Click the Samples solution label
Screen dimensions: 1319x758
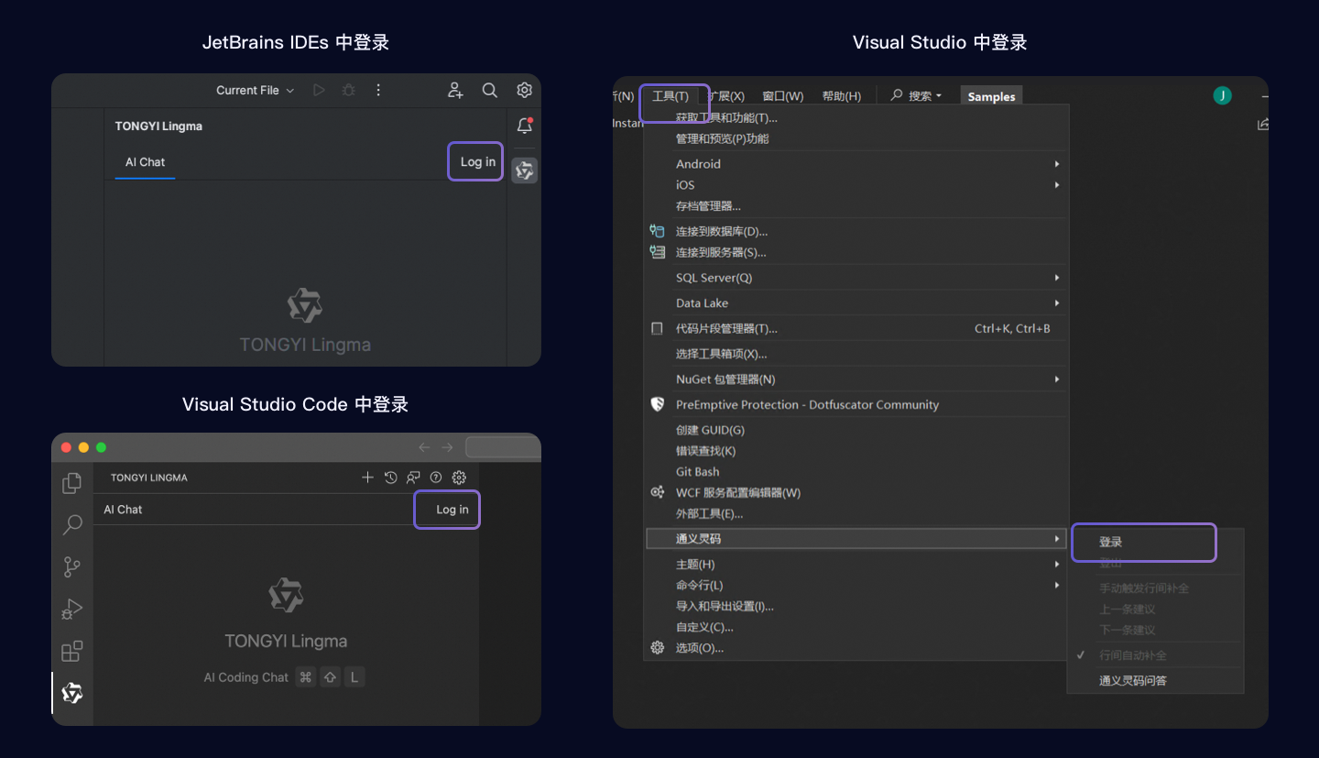click(991, 97)
